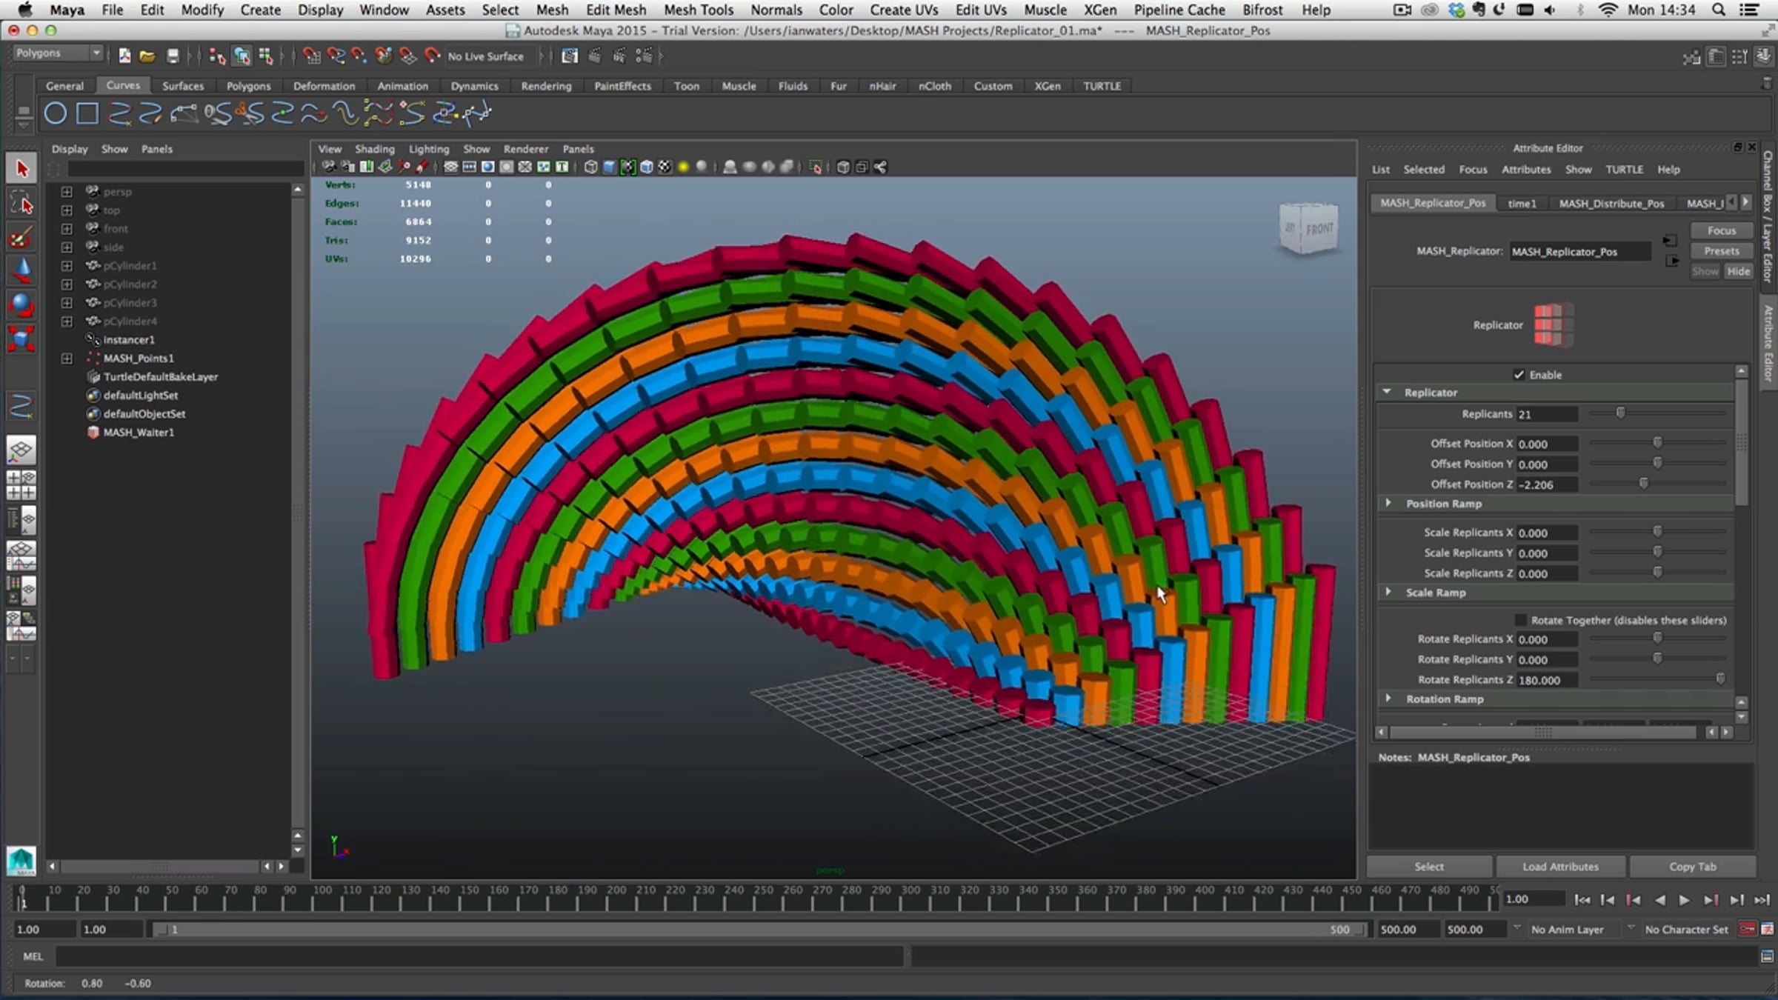Select the Lasso tool
Viewport: 1778px width, 1000px height.
(x=21, y=204)
